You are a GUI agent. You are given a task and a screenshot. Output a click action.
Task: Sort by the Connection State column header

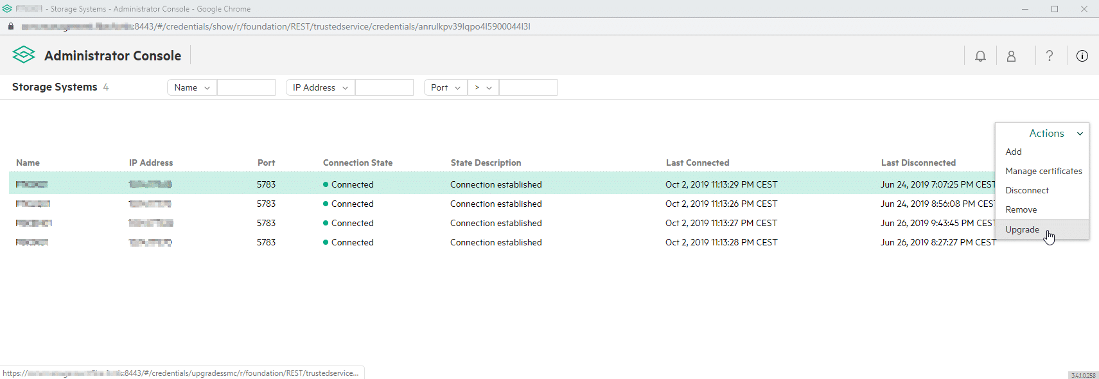tap(358, 163)
